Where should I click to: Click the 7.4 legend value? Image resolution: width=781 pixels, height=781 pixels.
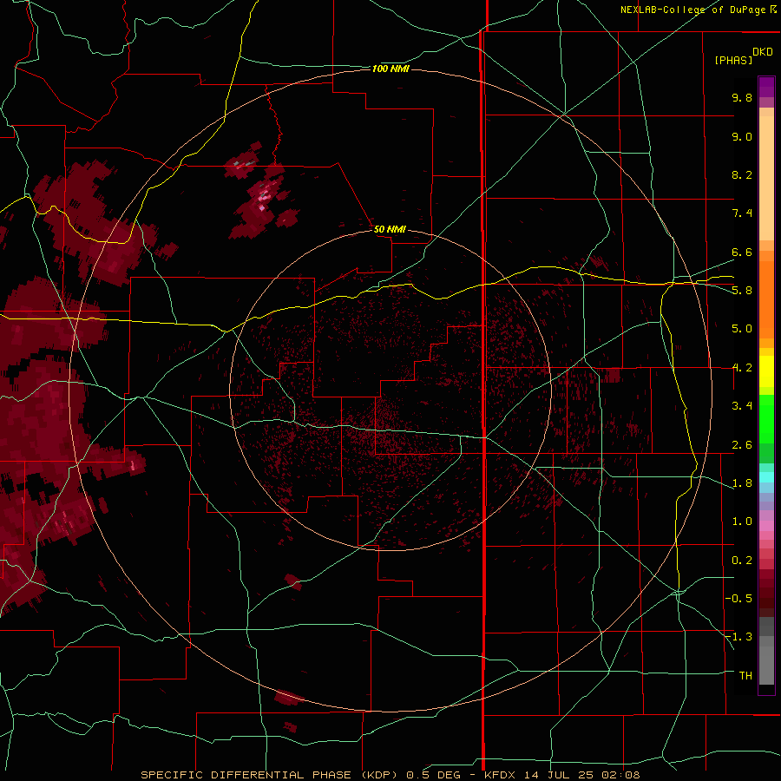742,213
